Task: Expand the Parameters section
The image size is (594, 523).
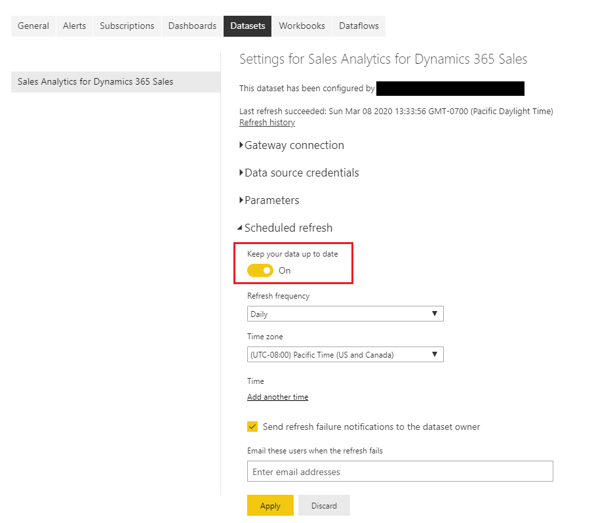Action: pyautogui.click(x=269, y=200)
